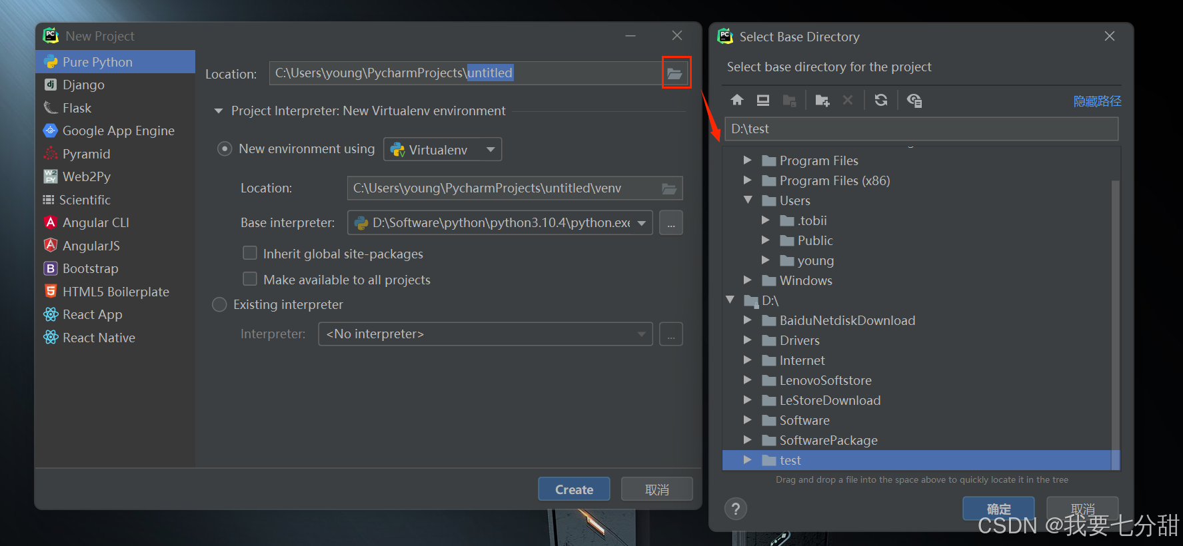Image resolution: width=1183 pixels, height=546 pixels.
Task: Expand the Software folder
Action: pyautogui.click(x=748, y=420)
